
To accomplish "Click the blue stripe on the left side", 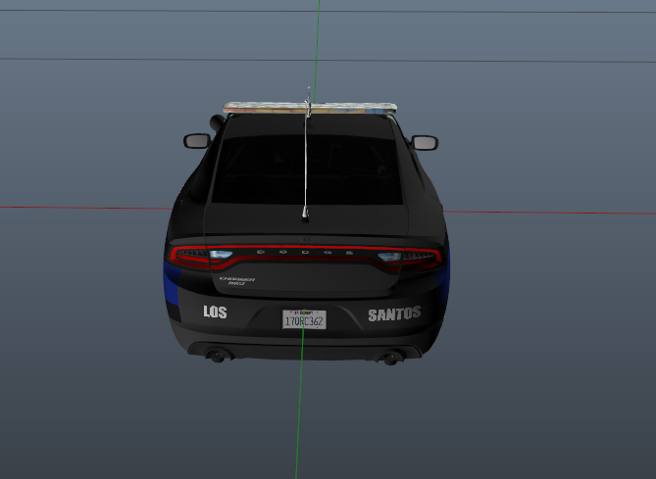I will (x=169, y=287).
